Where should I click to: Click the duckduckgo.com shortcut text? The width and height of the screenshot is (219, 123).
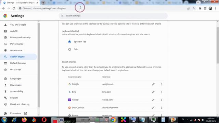click(110, 108)
